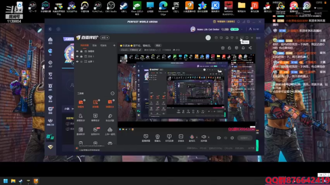This screenshot has width=330, height=185.
Task: Expand the speaker options arrow
Action: (209, 137)
